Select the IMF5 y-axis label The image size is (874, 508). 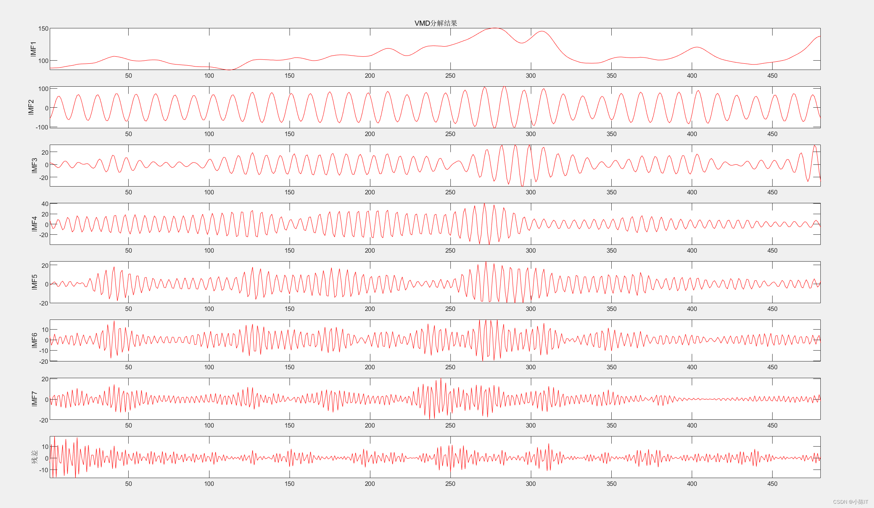coord(34,282)
